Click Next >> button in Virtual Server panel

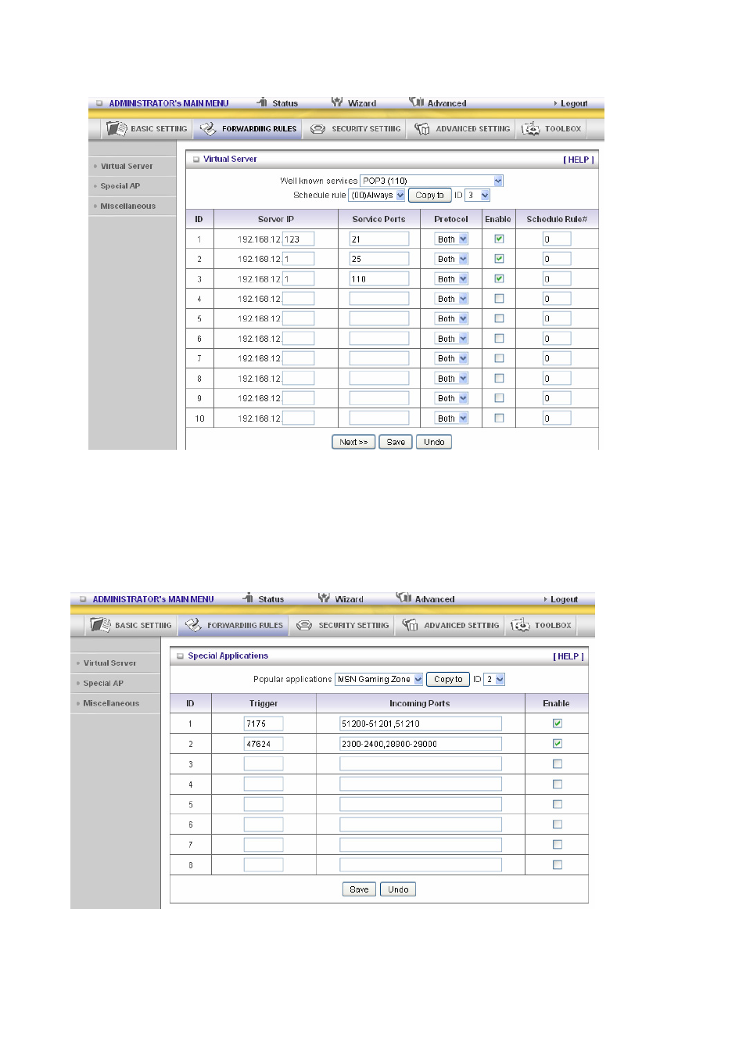point(353,442)
